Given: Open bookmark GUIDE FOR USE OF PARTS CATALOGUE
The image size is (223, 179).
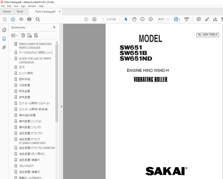Looking at the screenshot, I should click(35, 60).
